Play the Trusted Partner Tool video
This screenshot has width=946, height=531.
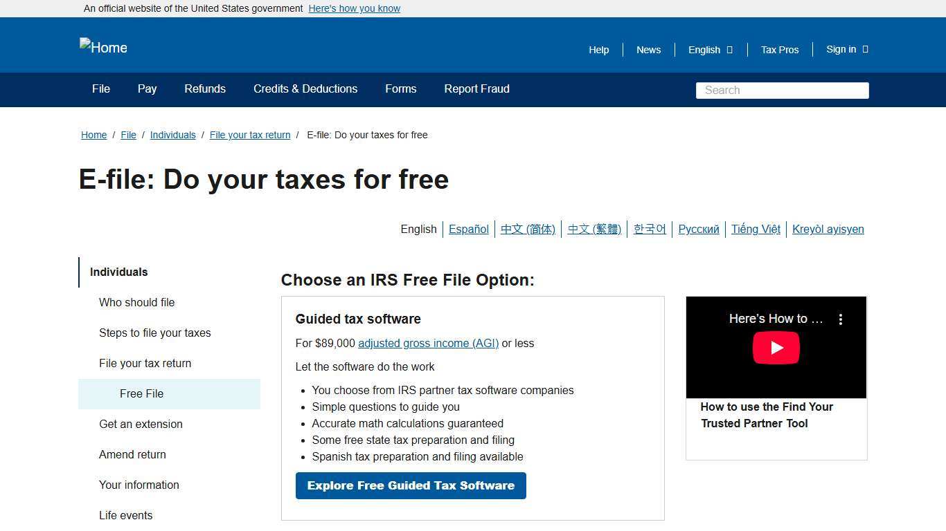pyautogui.click(x=776, y=347)
